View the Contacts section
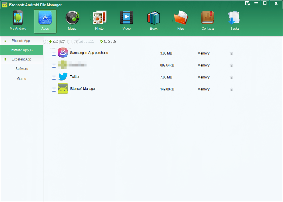 pyautogui.click(x=208, y=21)
